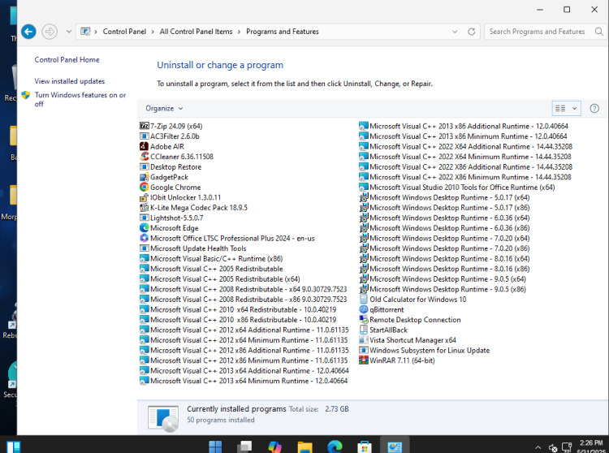Show hidden tray icons chevron
Screen dimensions: 609x453
click(x=538, y=447)
